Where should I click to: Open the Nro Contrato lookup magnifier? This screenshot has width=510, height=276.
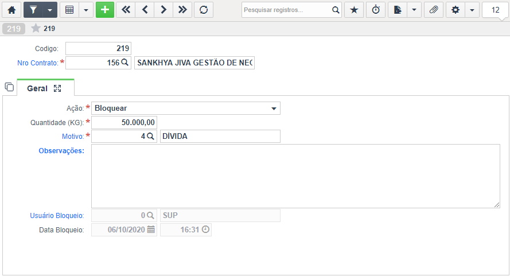click(x=124, y=62)
